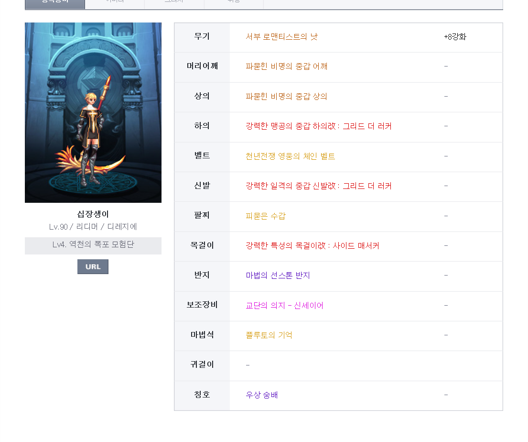This screenshot has height=442, width=528.
Task: Open belt item 천년전쟁 영웅의 체인 벨트
Action: pos(290,156)
